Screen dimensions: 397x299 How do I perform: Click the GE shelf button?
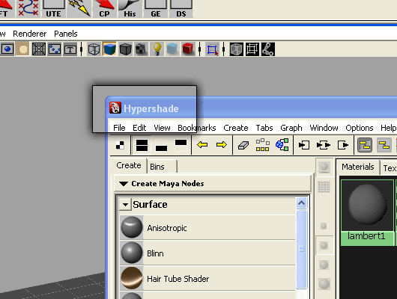pyautogui.click(x=156, y=8)
